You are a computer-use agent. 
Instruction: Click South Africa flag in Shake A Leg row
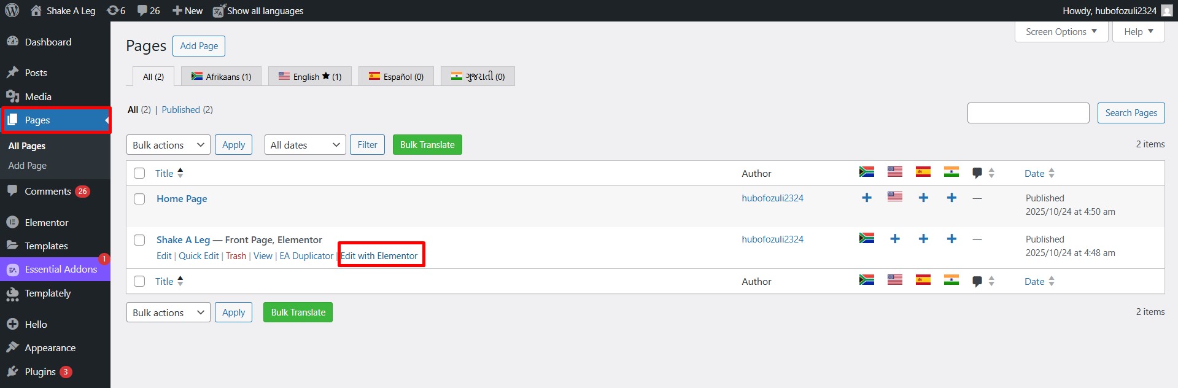point(866,238)
